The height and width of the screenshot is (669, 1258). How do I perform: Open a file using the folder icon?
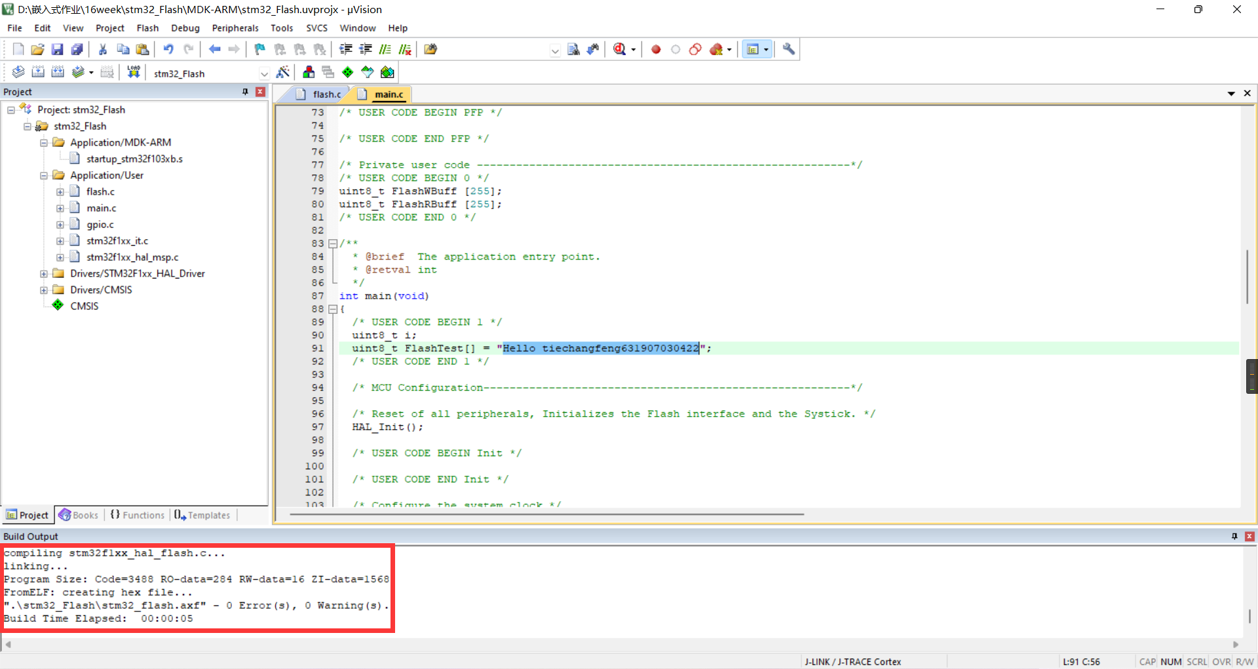(x=37, y=49)
